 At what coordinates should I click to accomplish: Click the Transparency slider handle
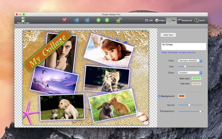point(200,111)
